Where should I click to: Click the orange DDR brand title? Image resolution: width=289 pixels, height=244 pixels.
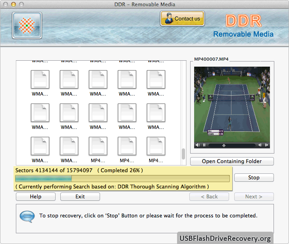[243, 21]
